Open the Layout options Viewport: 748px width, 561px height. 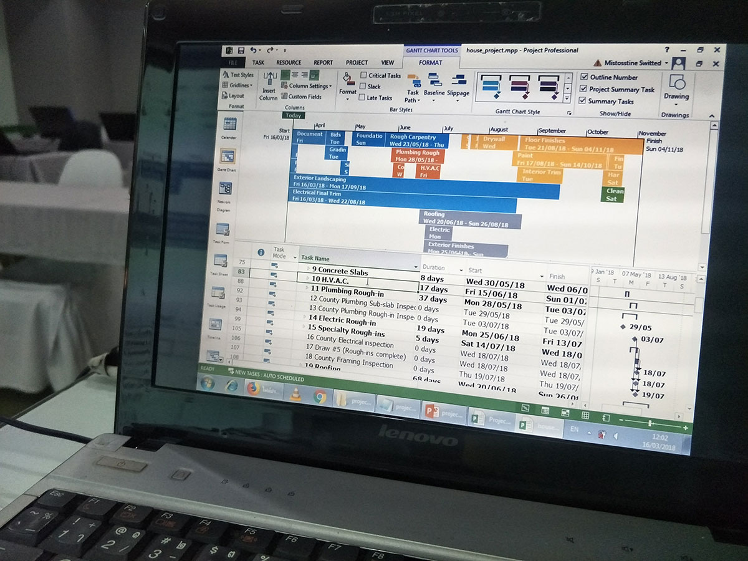(233, 96)
